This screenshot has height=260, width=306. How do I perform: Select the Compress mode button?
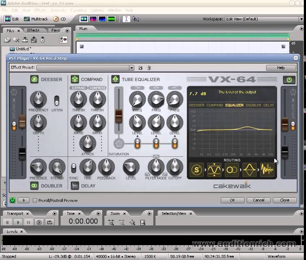97,88
